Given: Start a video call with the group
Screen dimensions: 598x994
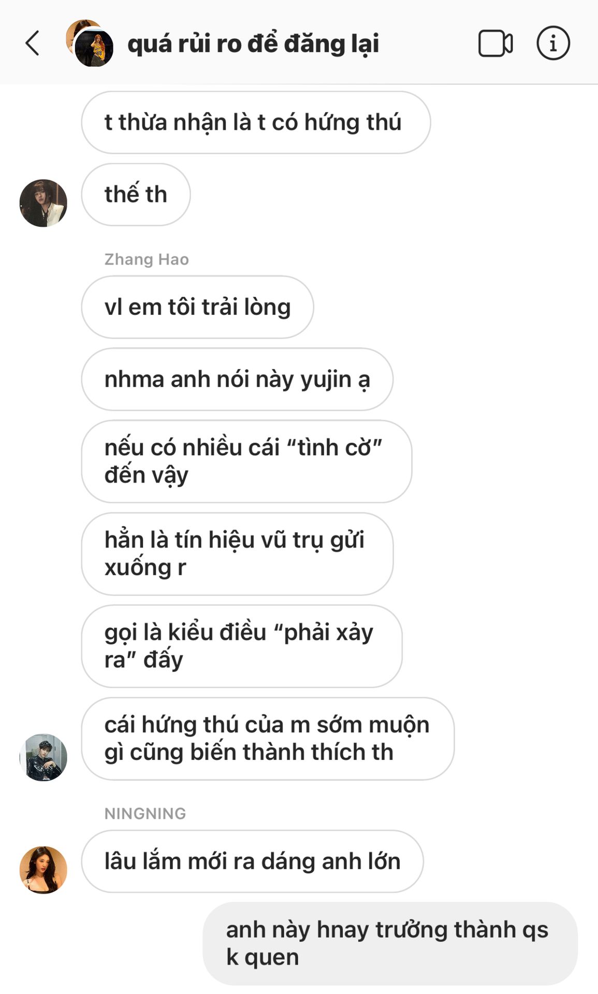Looking at the screenshot, I should pyautogui.click(x=495, y=43).
